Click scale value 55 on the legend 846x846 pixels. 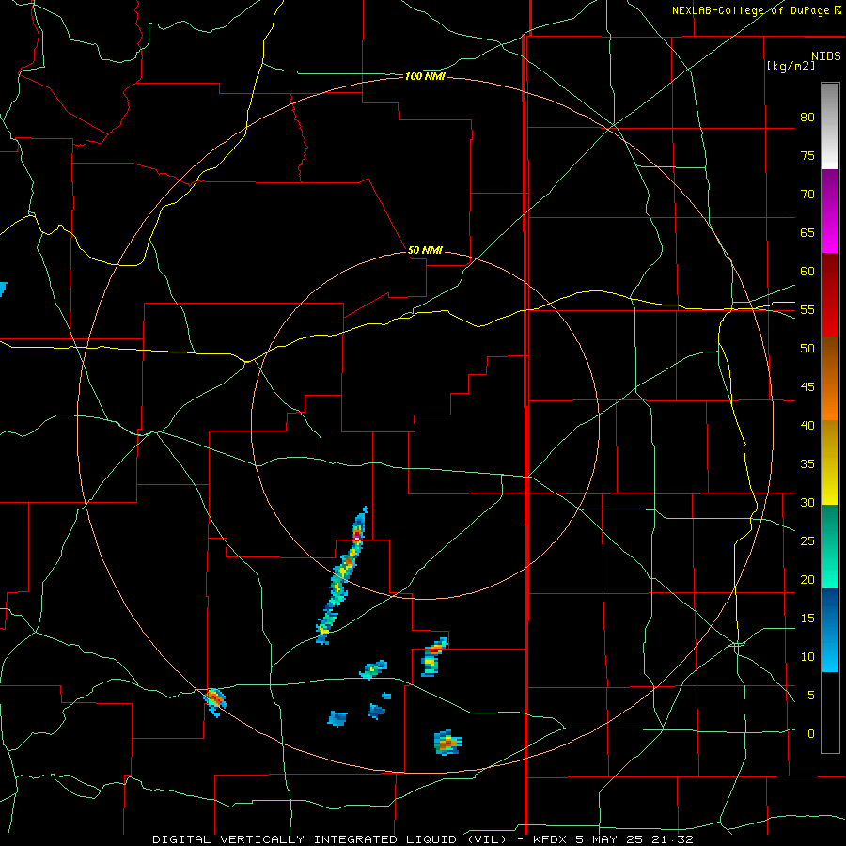[x=807, y=309]
